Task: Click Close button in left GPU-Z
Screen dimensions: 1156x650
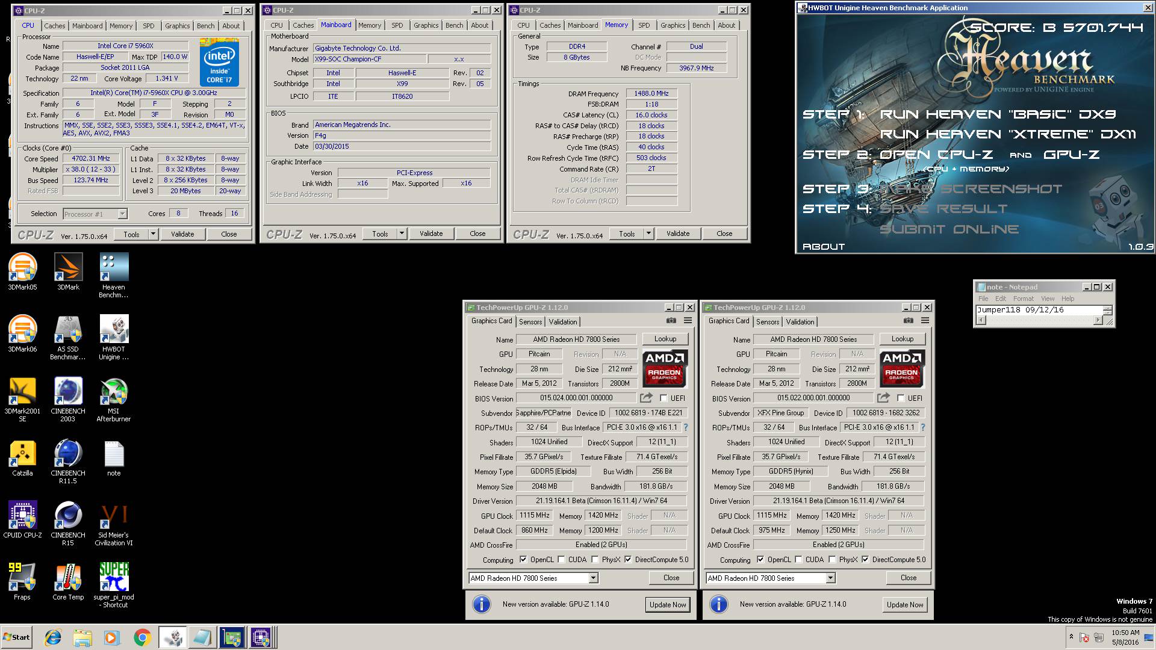Action: pyautogui.click(x=671, y=578)
